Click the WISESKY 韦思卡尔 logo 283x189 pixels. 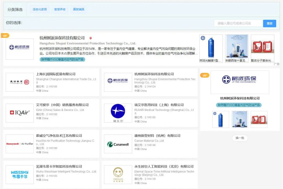tap(20, 175)
